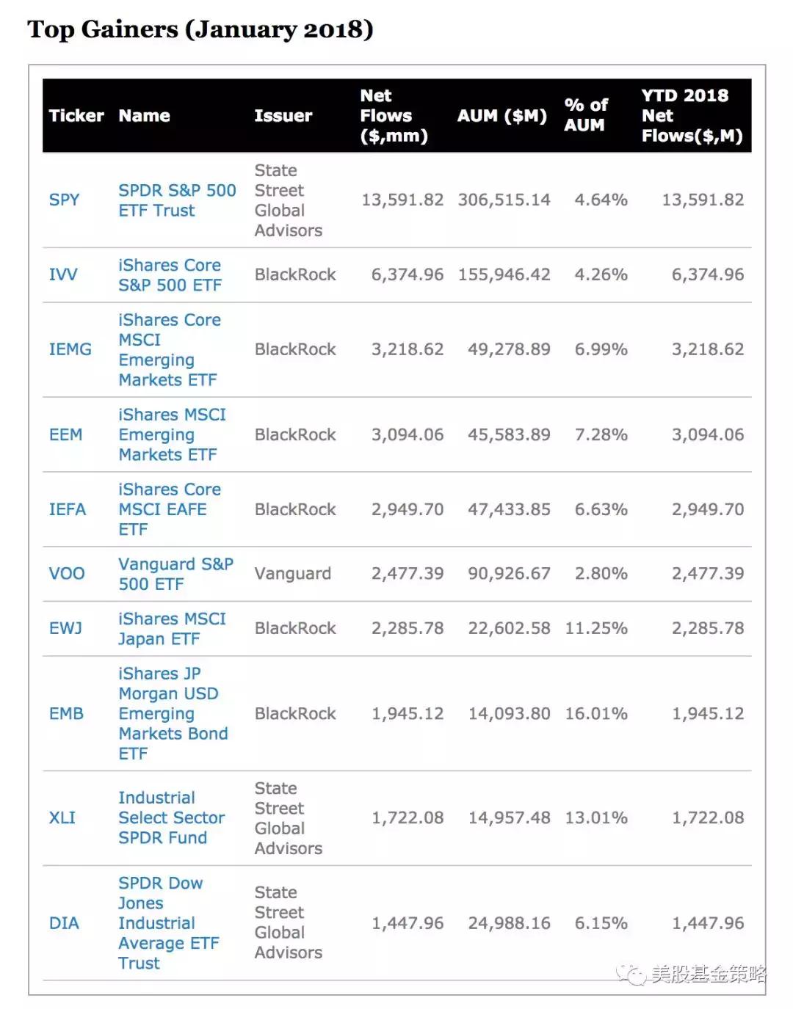793x1009 pixels.
Task: Open the IVV ticker link
Action: pos(63,274)
